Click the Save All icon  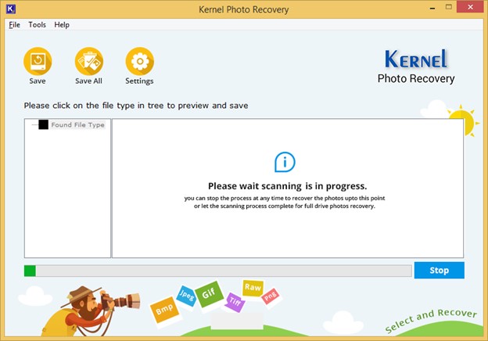click(89, 61)
